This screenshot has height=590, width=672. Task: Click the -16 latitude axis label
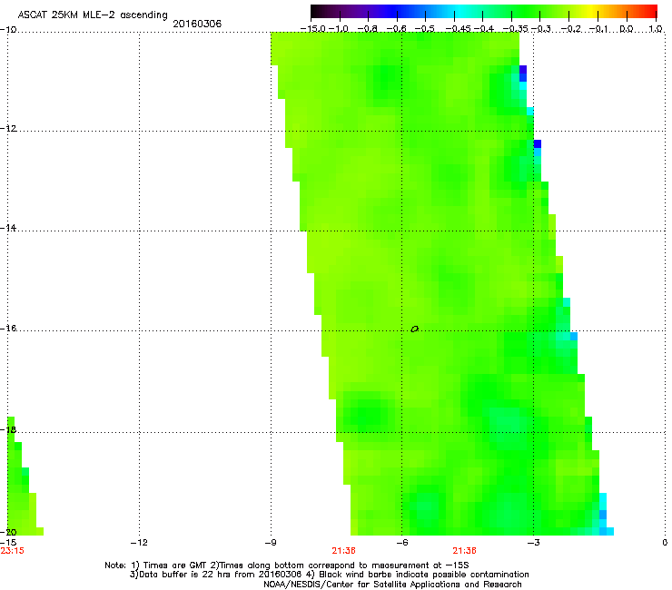[x=8, y=329]
